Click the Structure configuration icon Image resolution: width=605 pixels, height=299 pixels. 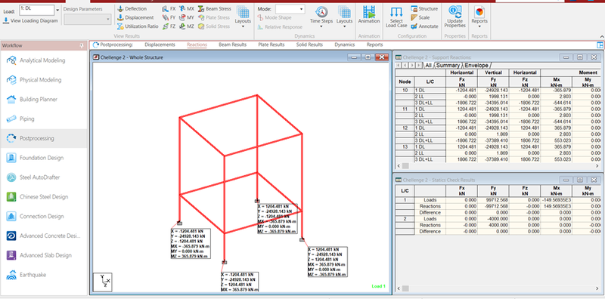[x=414, y=8]
